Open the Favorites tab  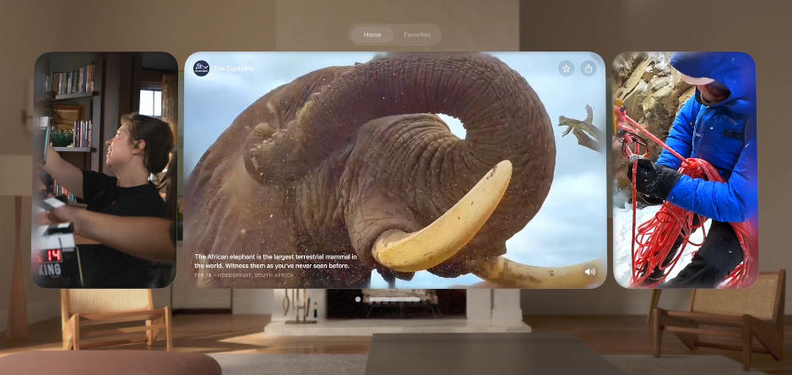[x=417, y=35]
